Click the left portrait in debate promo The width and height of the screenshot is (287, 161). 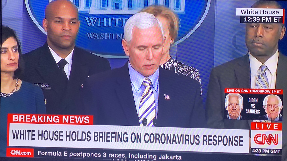pyautogui.click(x=234, y=106)
